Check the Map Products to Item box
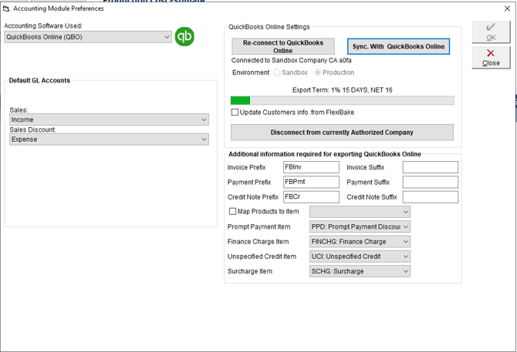 point(232,211)
